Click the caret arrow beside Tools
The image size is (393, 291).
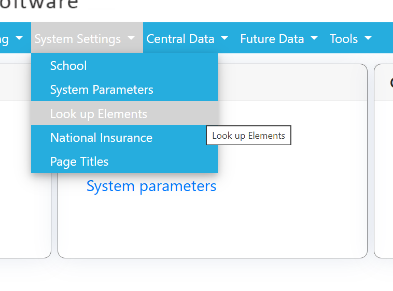[x=368, y=39]
